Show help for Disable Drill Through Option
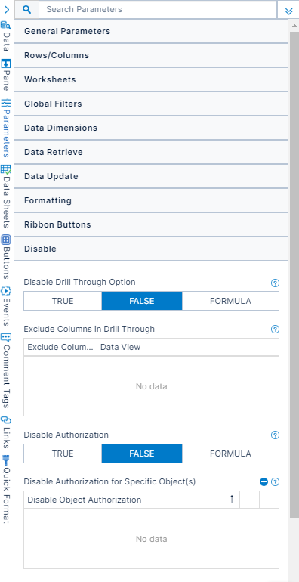The height and width of the screenshot is (582, 299). 275,283
